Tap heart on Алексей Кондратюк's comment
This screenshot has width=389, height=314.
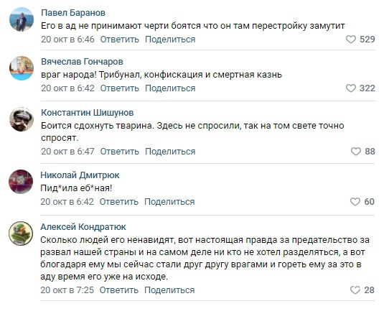355,290
